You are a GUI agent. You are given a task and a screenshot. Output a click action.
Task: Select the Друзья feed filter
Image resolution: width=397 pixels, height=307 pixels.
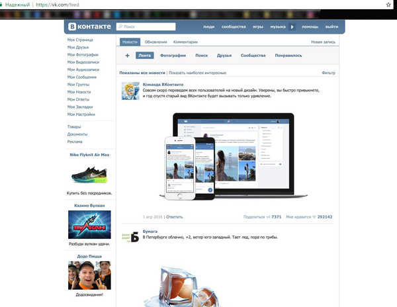point(224,56)
